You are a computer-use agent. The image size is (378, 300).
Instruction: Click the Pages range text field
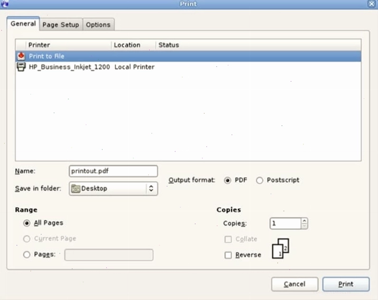point(109,255)
